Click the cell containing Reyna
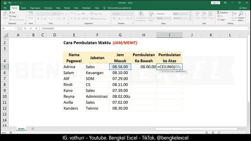The width and height of the screenshot is (251, 141). pos(74,96)
